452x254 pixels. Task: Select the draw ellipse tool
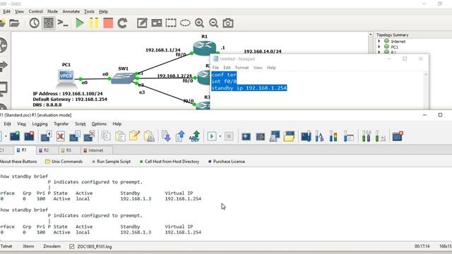[185, 23]
